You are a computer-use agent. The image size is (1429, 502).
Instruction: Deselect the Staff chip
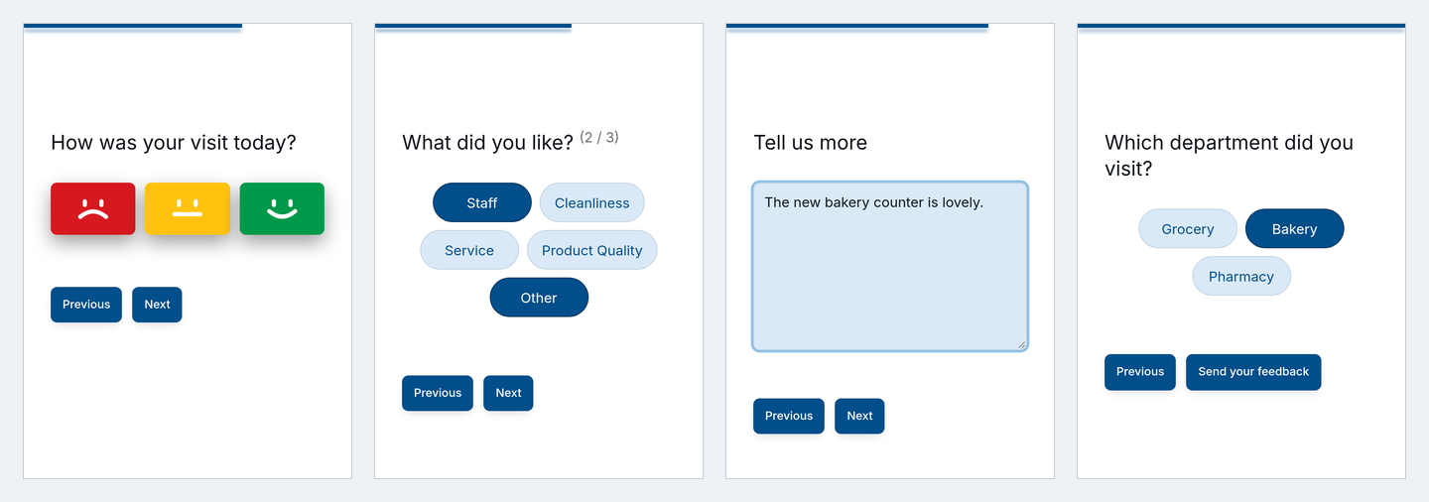coord(482,202)
